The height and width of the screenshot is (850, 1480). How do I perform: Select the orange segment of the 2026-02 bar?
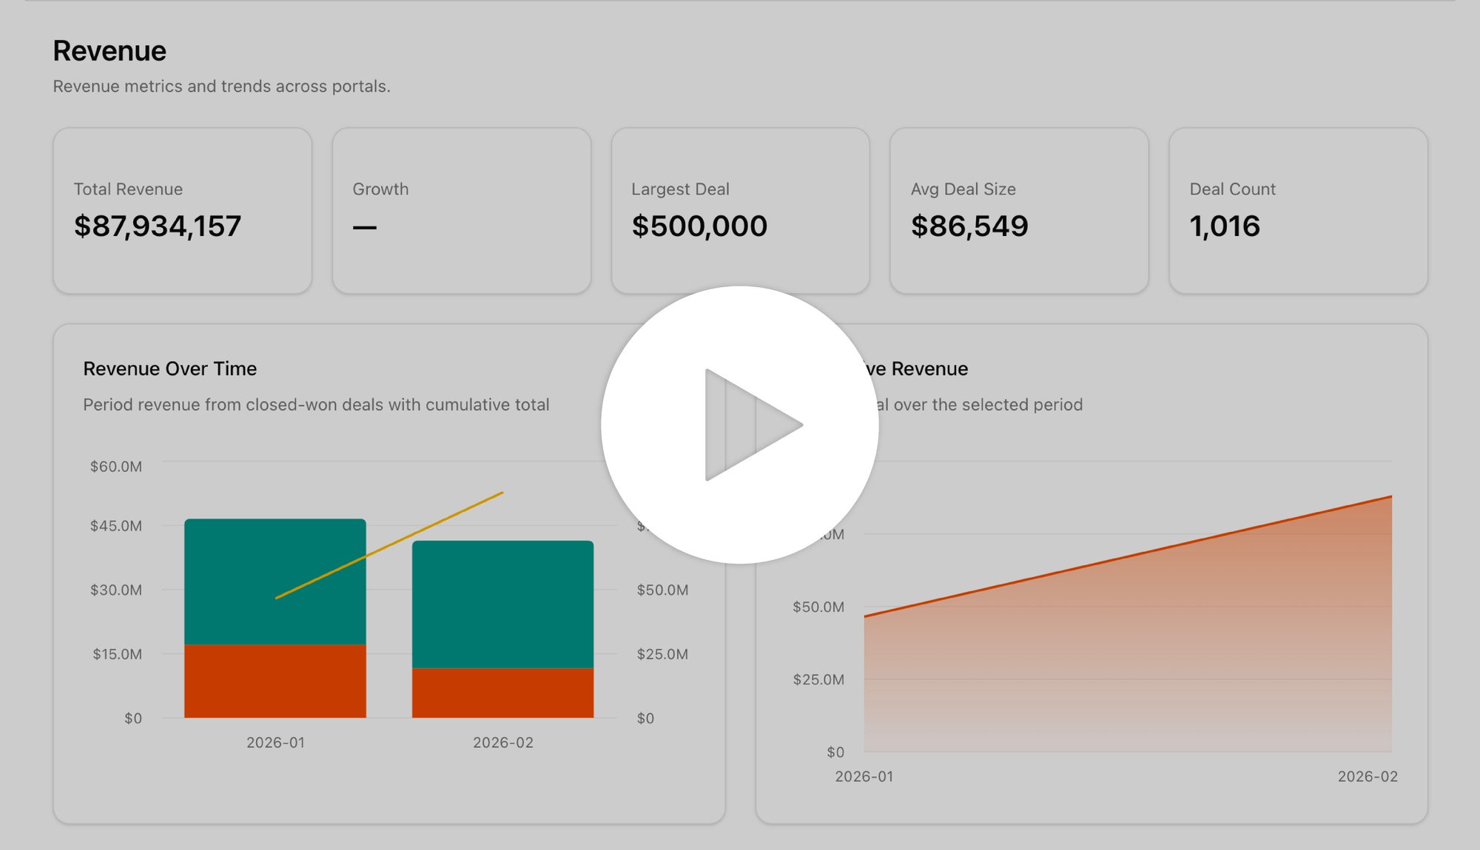tap(502, 692)
